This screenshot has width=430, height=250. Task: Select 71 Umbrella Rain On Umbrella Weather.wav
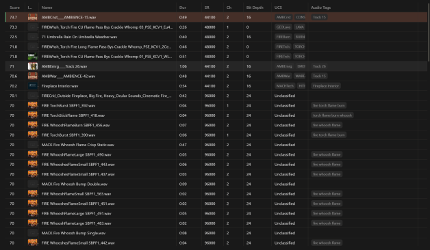pyautogui.click(x=79, y=37)
